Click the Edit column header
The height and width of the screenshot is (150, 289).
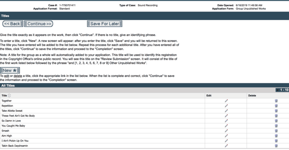click(x=209, y=95)
